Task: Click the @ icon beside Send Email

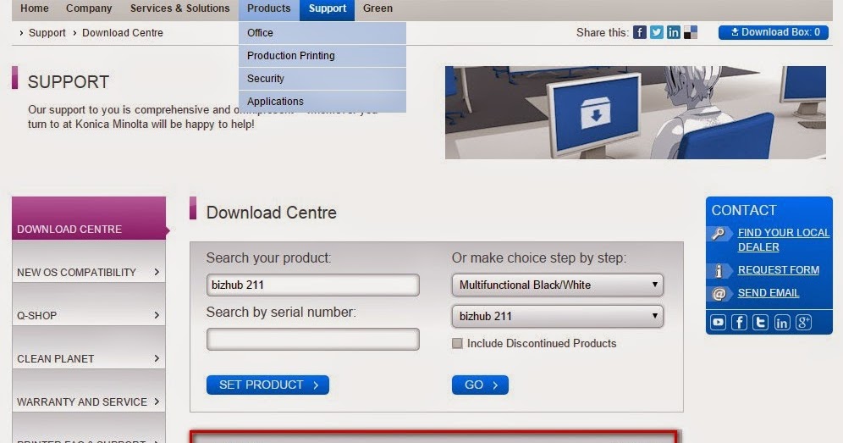Action: 719,293
